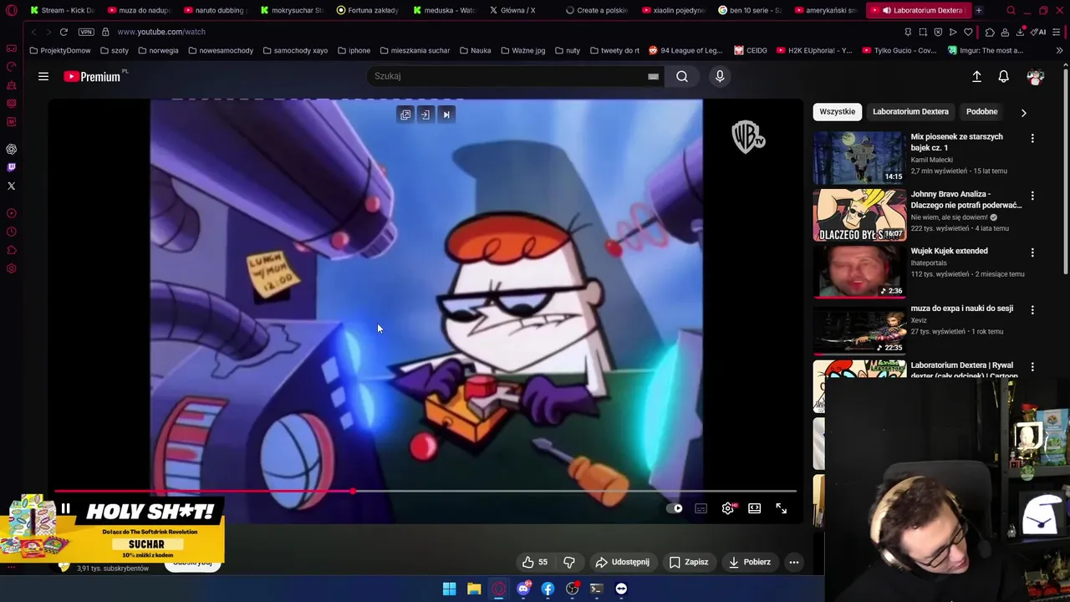Toggle the Opera VPN badge

pyautogui.click(x=86, y=32)
